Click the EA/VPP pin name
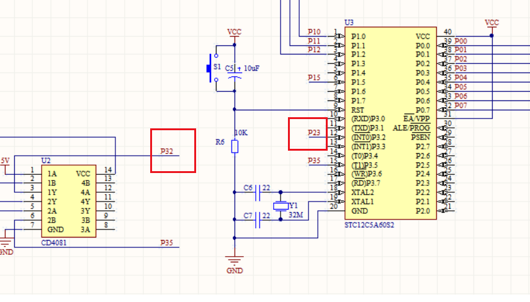 (x=417, y=119)
